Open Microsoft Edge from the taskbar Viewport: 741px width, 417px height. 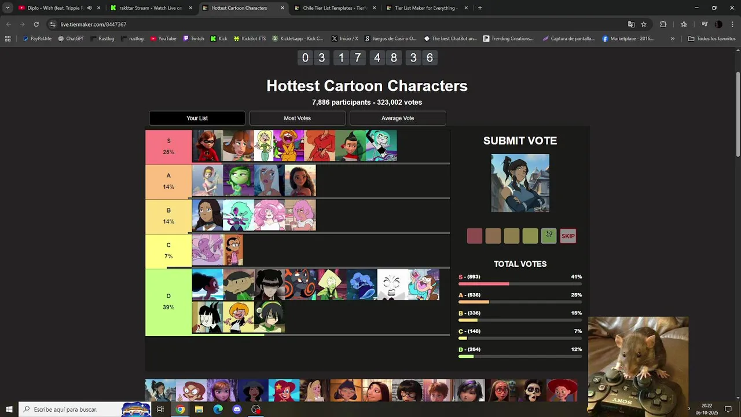click(x=218, y=409)
